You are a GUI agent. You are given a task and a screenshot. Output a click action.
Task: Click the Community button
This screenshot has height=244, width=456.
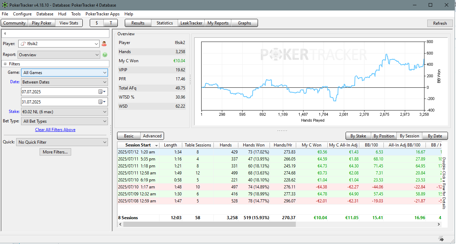(x=14, y=23)
